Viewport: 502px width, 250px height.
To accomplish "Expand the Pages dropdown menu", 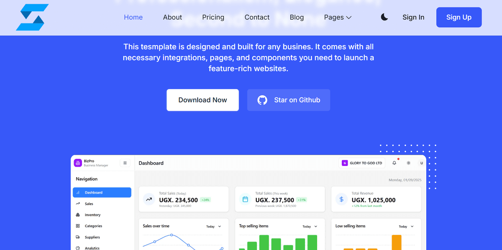I will (338, 17).
